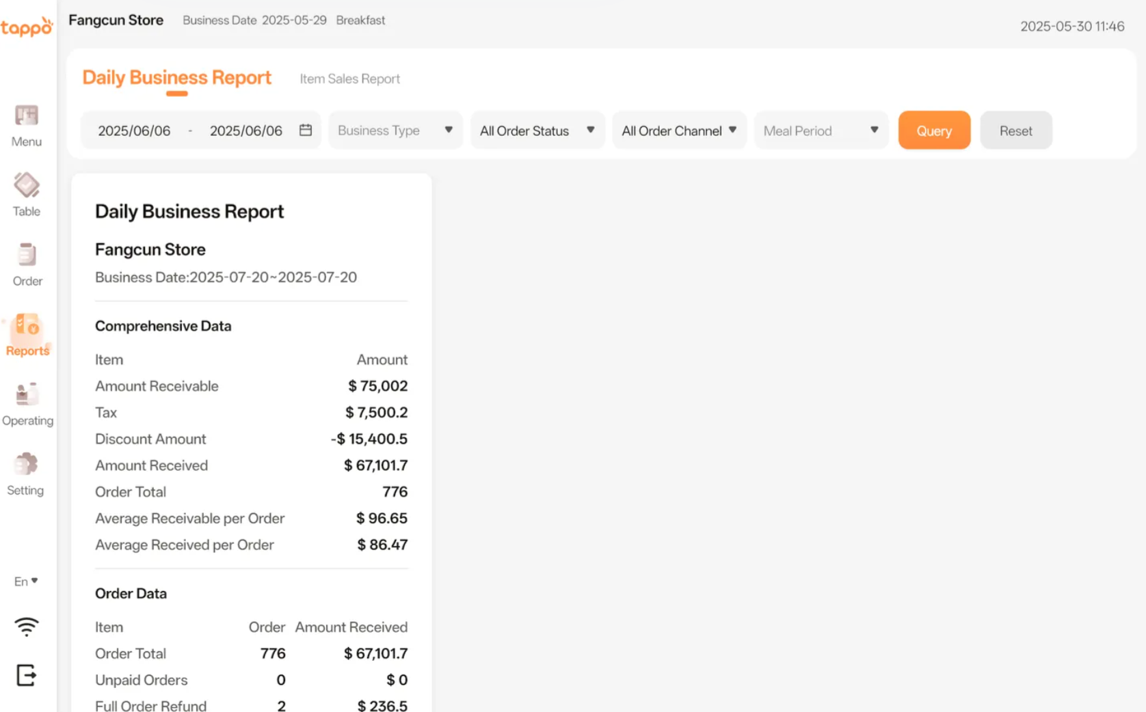
Task: Switch to Item Sales Report tab
Action: click(x=349, y=79)
